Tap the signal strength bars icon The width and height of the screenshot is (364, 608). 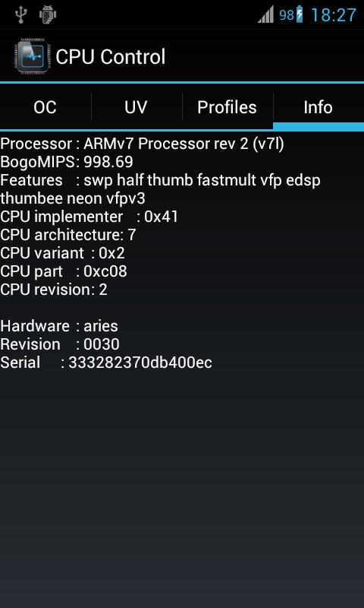[x=265, y=14]
